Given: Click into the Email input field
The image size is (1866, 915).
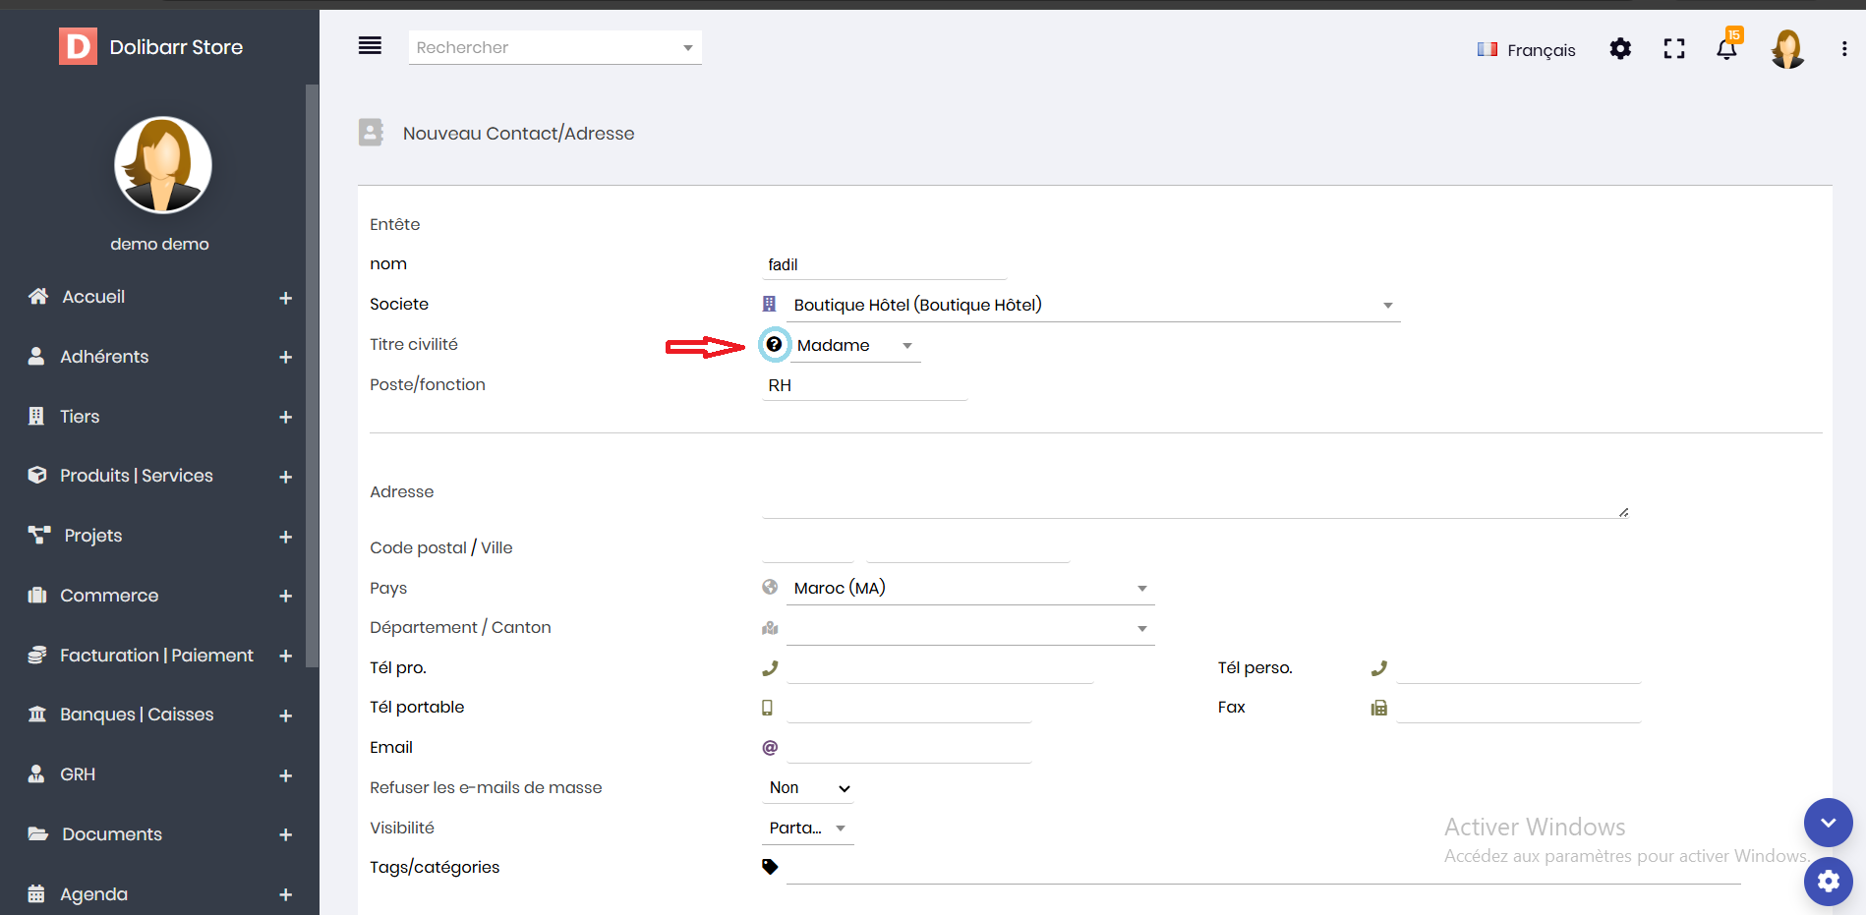Looking at the screenshot, I should pos(908,748).
